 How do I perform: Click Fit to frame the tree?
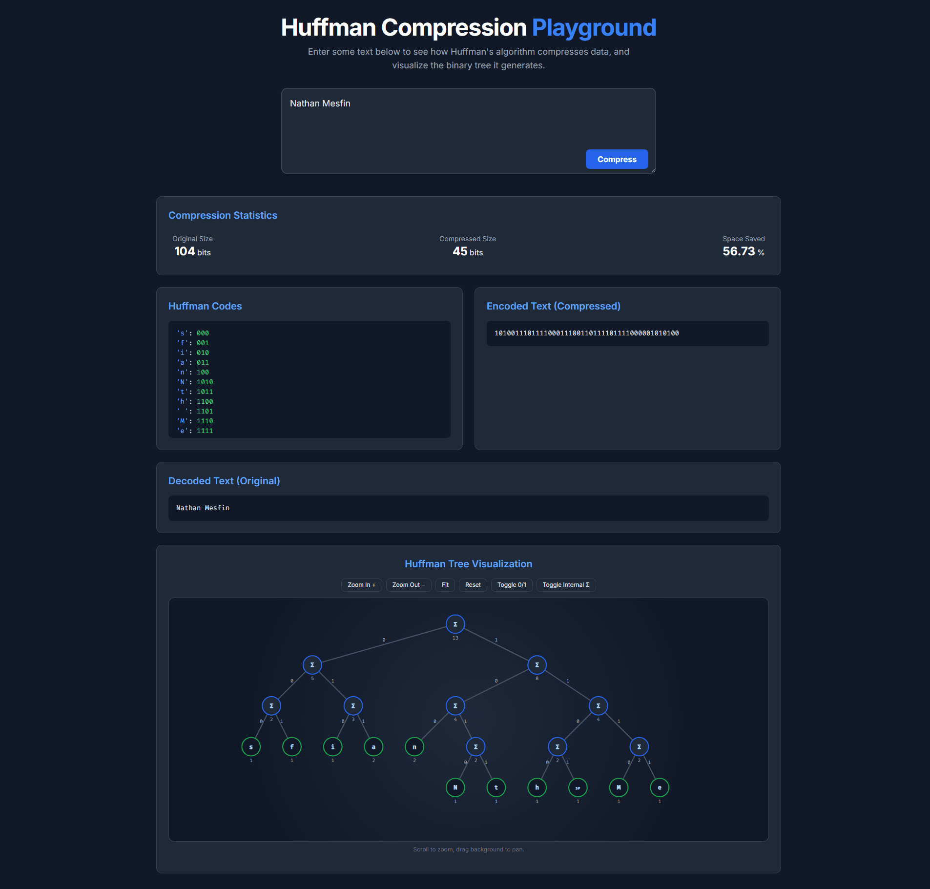click(x=445, y=585)
